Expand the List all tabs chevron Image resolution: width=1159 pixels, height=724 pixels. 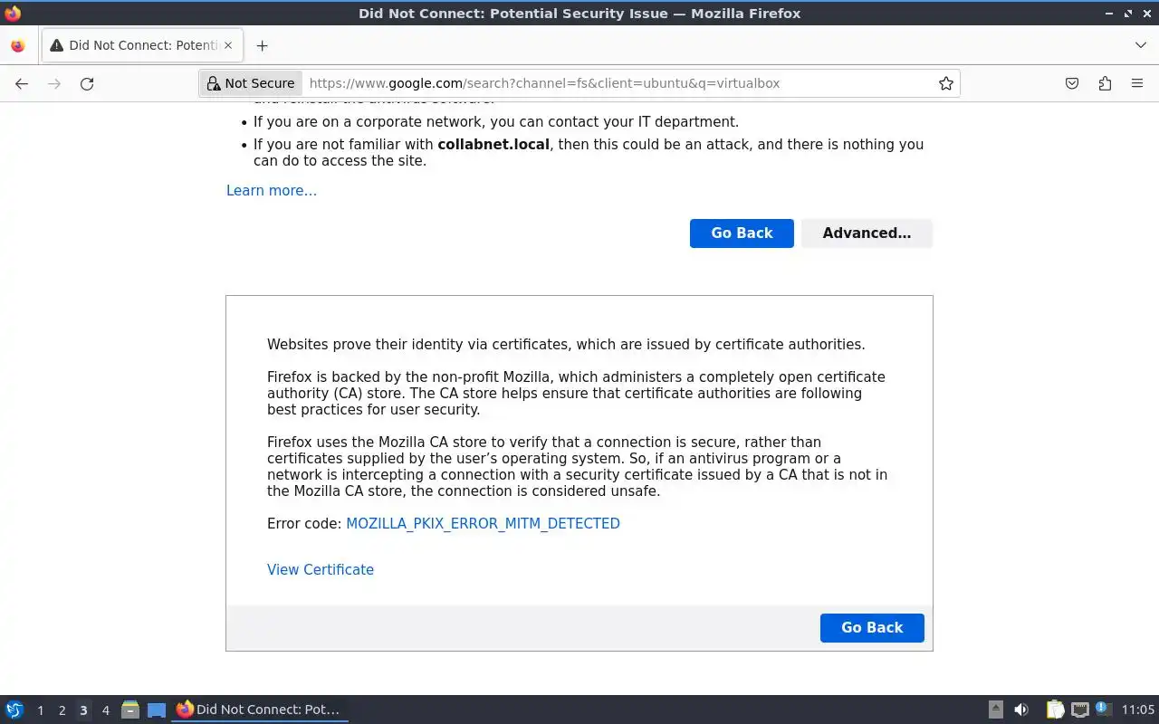click(x=1140, y=45)
